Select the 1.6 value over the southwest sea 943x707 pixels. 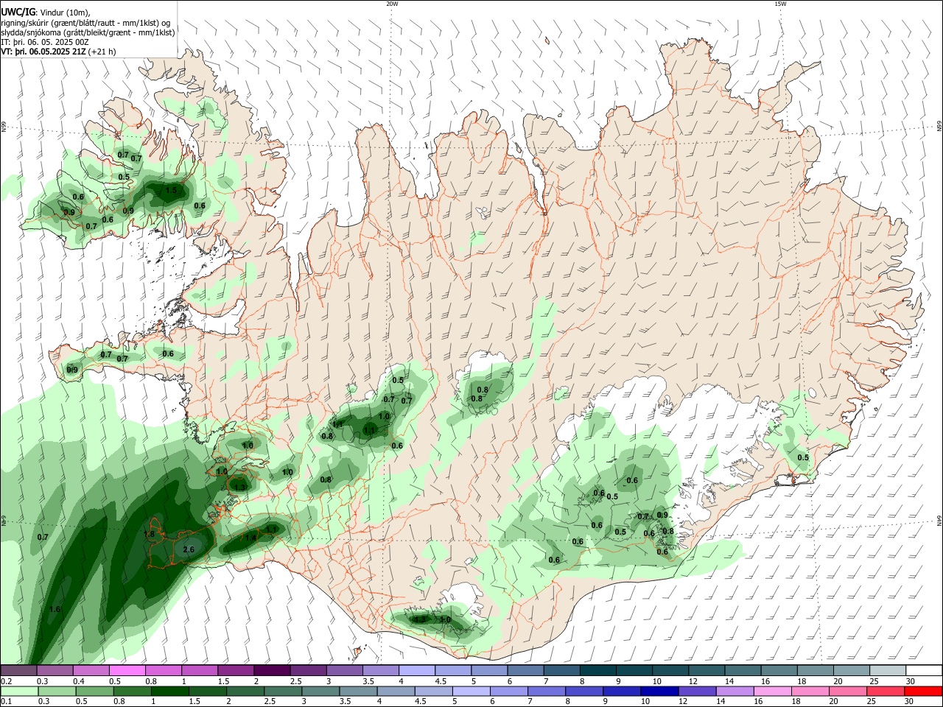point(55,609)
